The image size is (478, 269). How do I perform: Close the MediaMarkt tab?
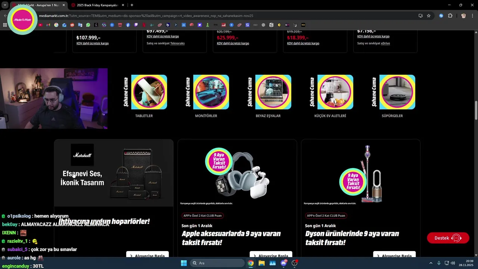[x=63, y=5]
